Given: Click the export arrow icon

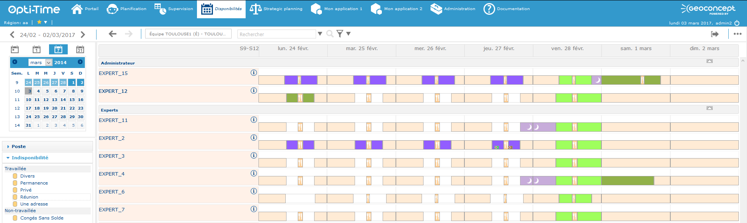Looking at the screenshot, I should (715, 34).
